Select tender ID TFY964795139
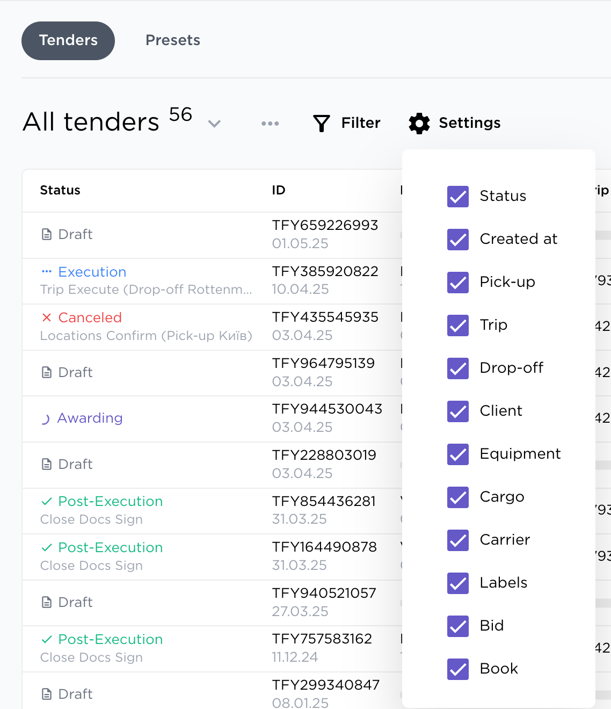 point(324,363)
